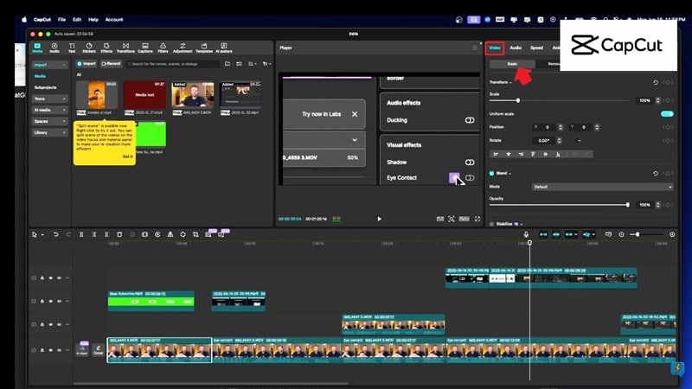Open the Effects panel
The image size is (692, 389).
point(106,48)
